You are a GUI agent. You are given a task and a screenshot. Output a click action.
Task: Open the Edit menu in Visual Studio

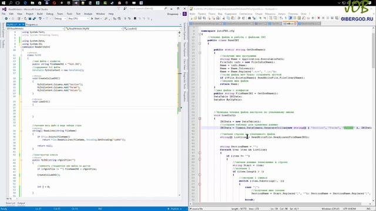tap(11, 14)
